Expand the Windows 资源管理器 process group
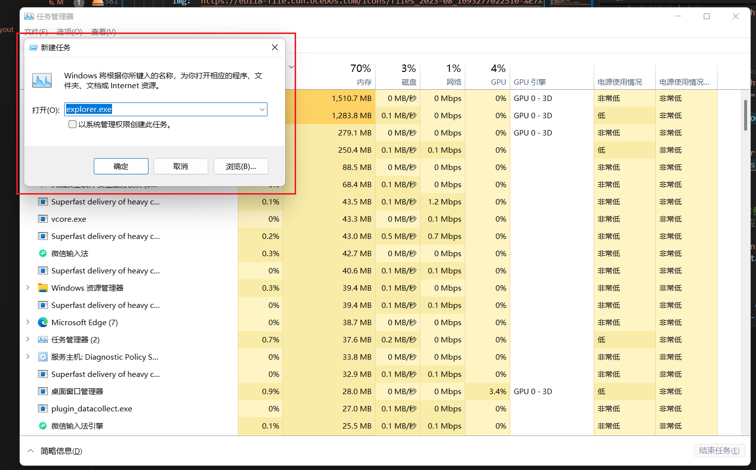This screenshot has width=756, height=470. point(28,288)
